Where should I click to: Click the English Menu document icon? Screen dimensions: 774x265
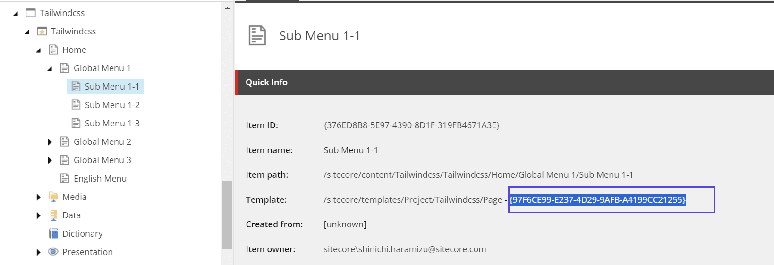[65, 178]
